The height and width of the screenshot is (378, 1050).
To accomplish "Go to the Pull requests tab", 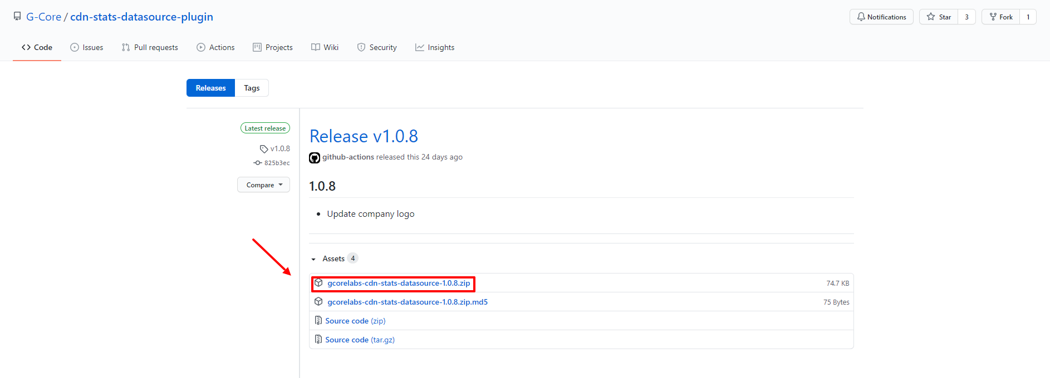I will 150,47.
